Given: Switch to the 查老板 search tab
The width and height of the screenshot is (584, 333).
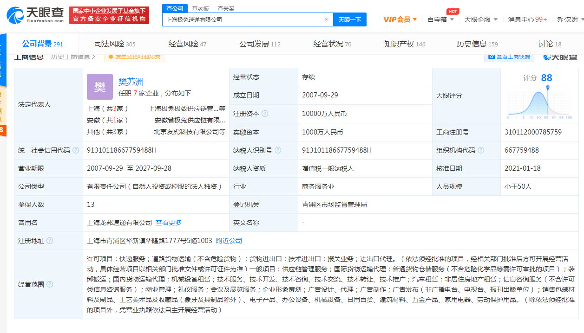Looking at the screenshot, I should pos(200,8).
